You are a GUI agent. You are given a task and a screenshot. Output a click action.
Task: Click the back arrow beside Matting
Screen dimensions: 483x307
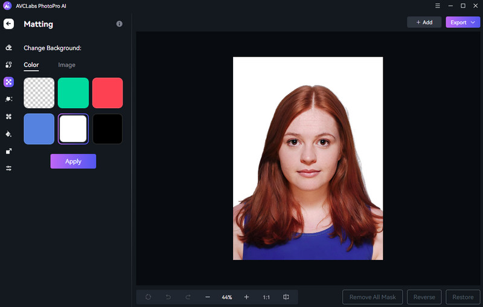click(x=8, y=24)
